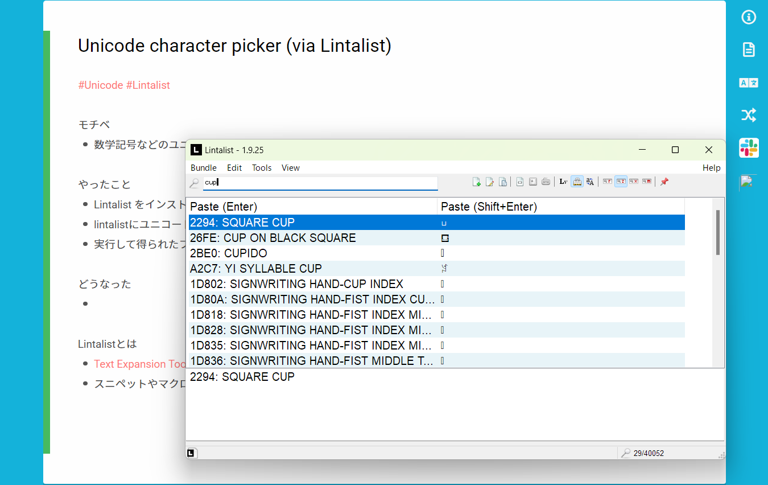Click the page title "Unicode character picker (via Lintalist)"
Image resolution: width=768 pixels, height=485 pixels.
pos(234,46)
